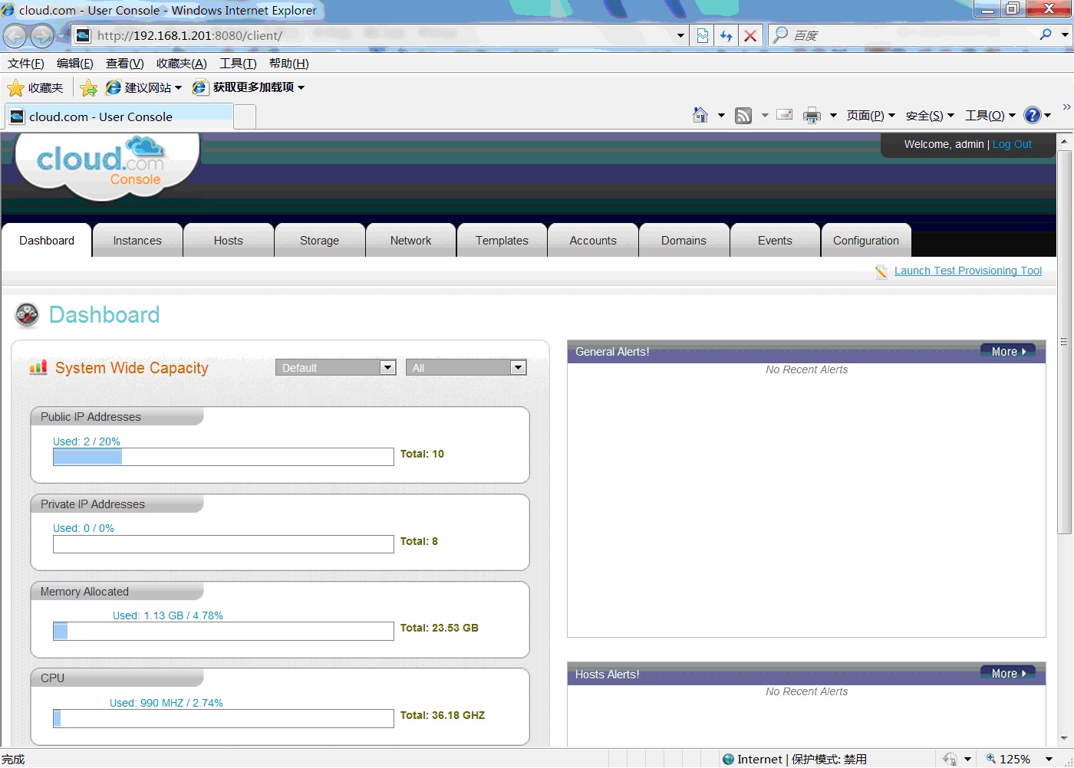
Task: Switch to the Instances tab
Action: tap(137, 241)
